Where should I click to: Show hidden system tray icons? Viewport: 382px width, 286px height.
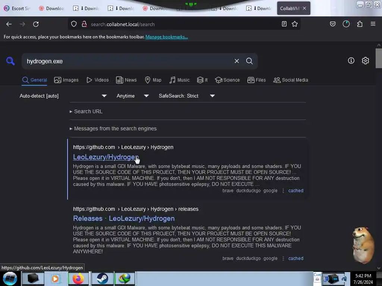tap(317, 279)
